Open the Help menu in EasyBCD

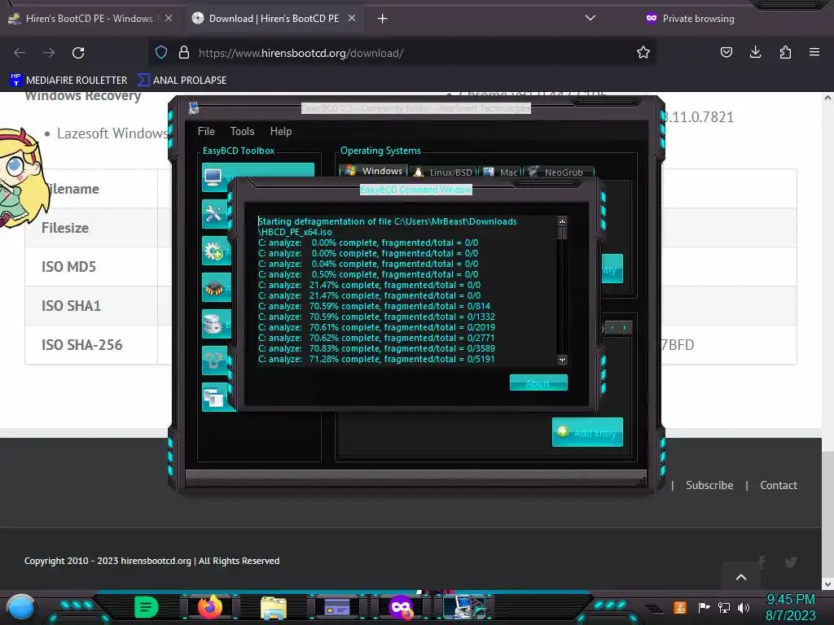pos(281,131)
